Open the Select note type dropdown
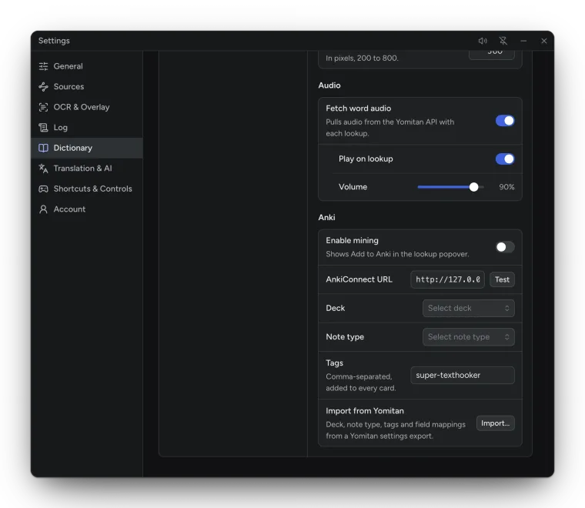585x508 pixels. [x=468, y=337]
